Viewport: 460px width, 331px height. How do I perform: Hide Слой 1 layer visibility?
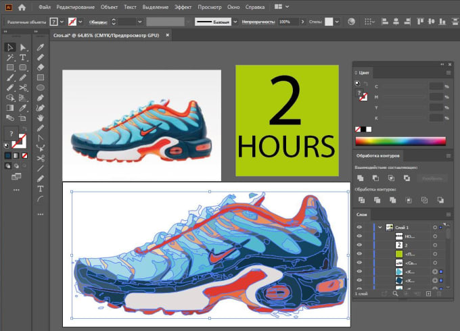pyautogui.click(x=359, y=227)
